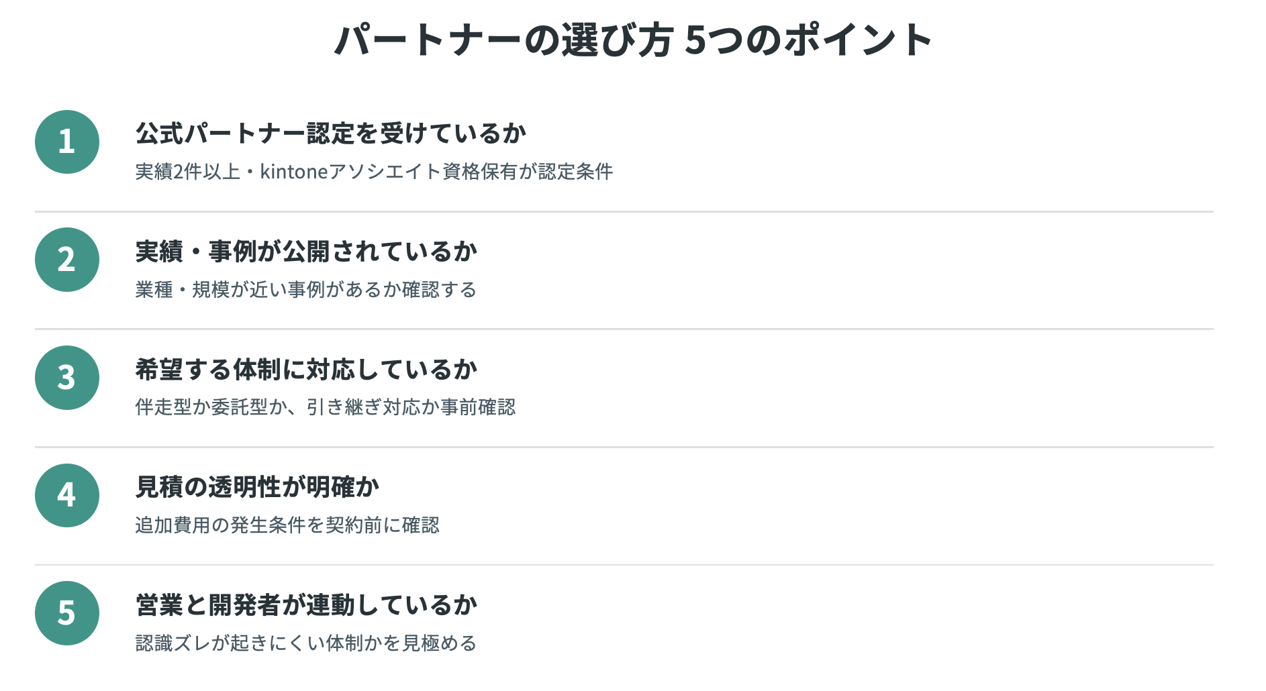Select heading 公式パートナー認定を受けているか
Screen dimensions: 1266x691
tap(331, 134)
